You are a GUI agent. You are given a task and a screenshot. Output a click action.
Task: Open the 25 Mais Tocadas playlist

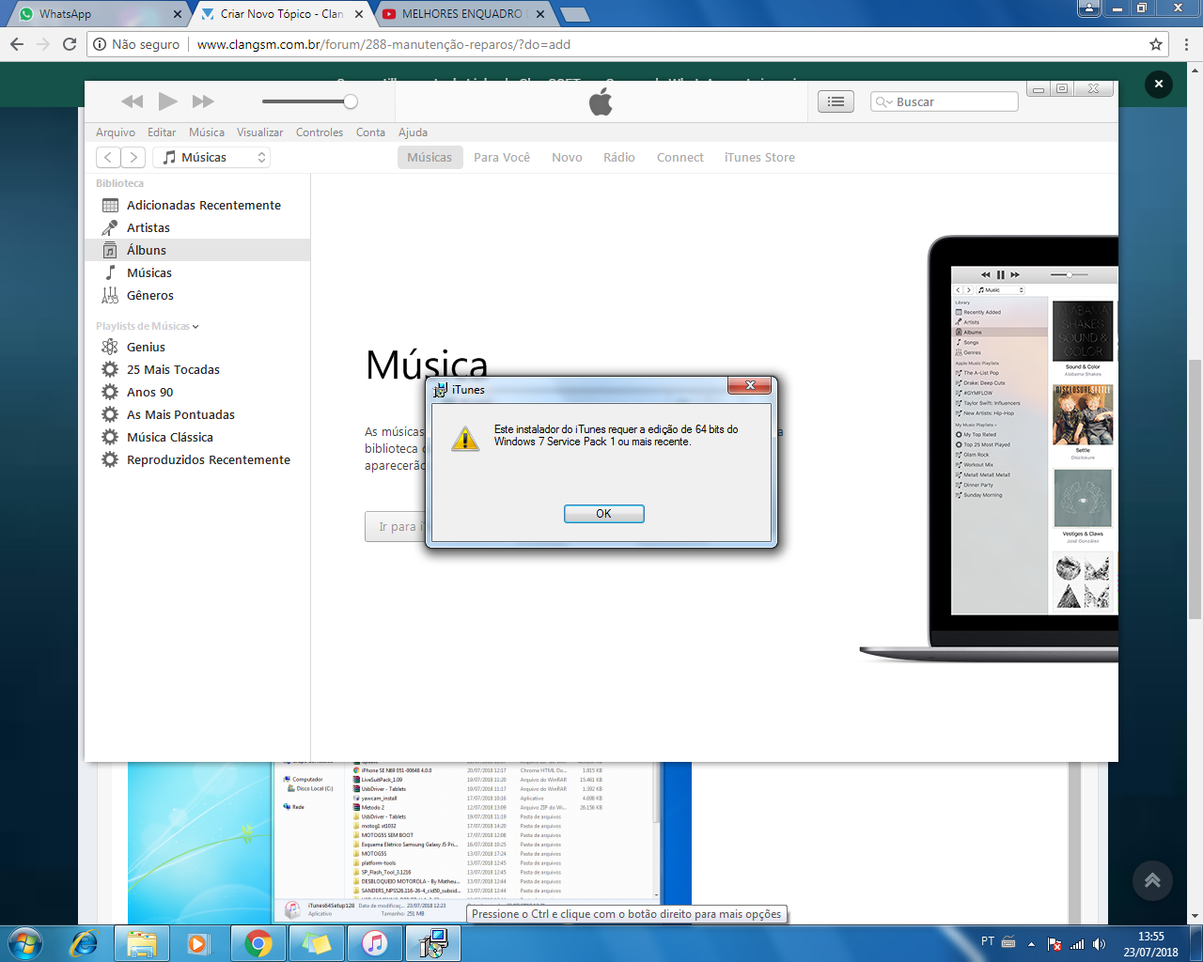(197, 369)
